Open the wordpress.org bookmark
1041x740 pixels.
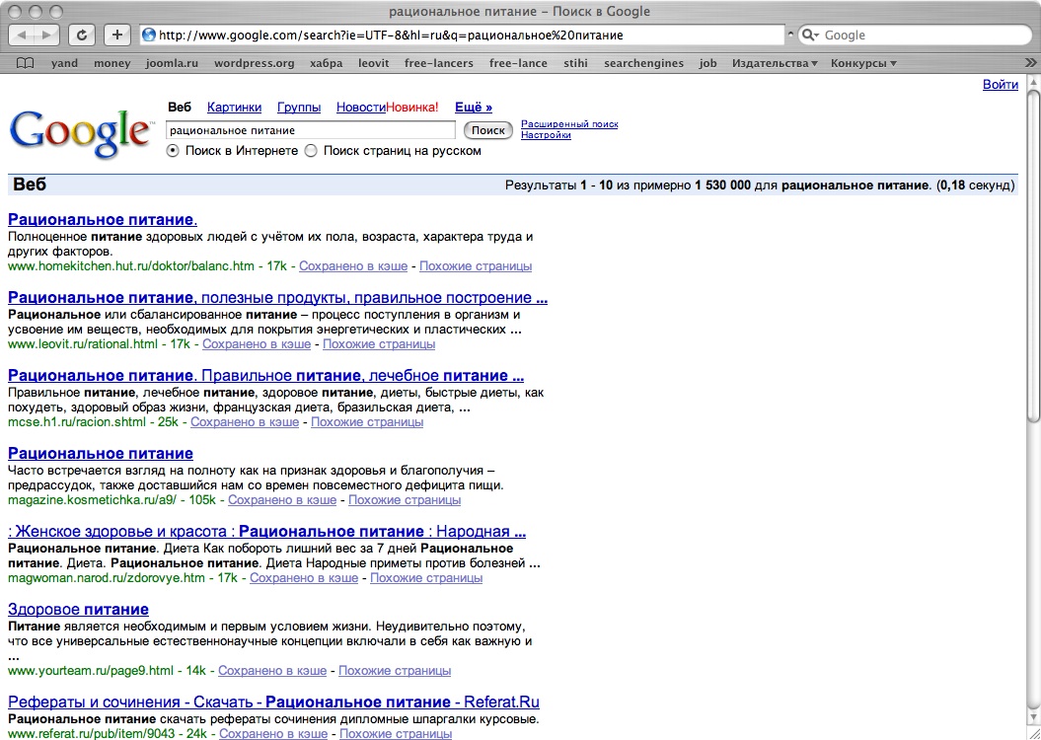[x=255, y=64]
